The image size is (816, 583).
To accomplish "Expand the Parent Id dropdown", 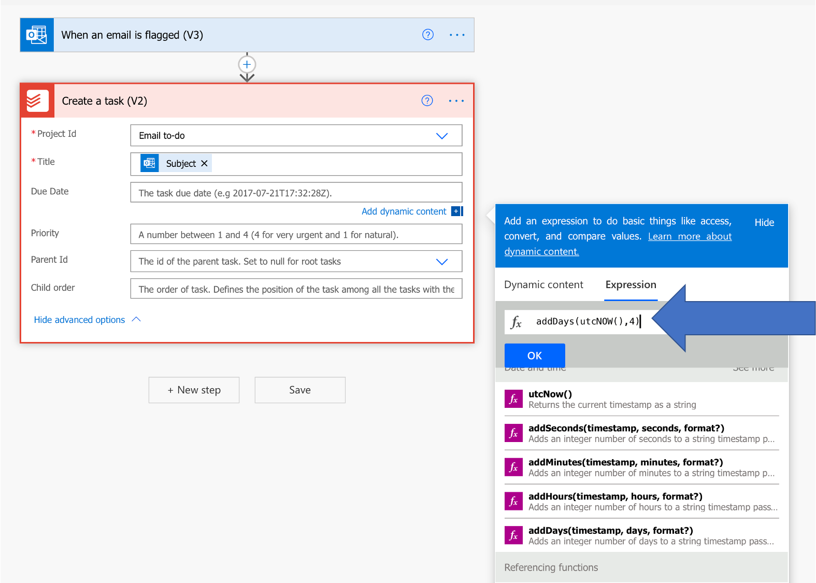I will click(x=441, y=262).
